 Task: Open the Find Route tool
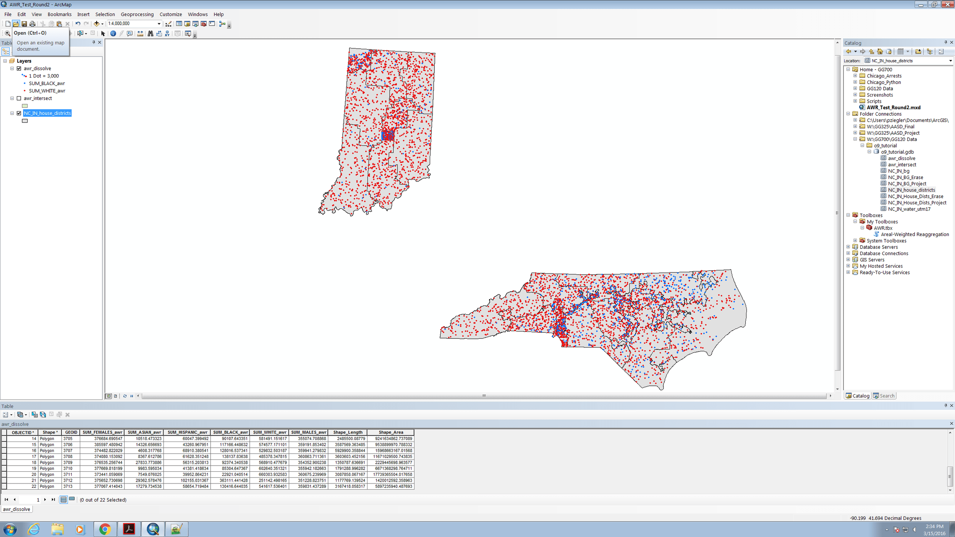pyautogui.click(x=159, y=34)
